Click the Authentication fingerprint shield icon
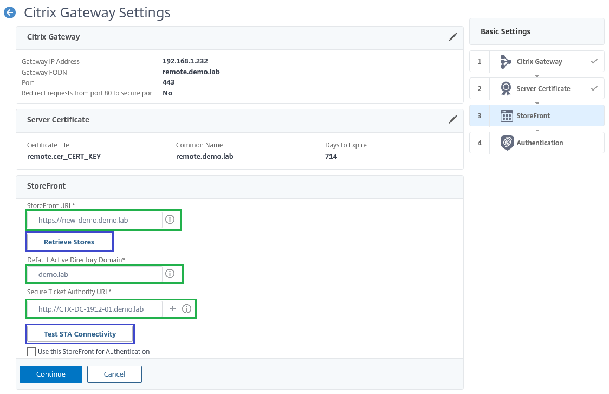Screen dimensions: 609x394 click(507, 143)
